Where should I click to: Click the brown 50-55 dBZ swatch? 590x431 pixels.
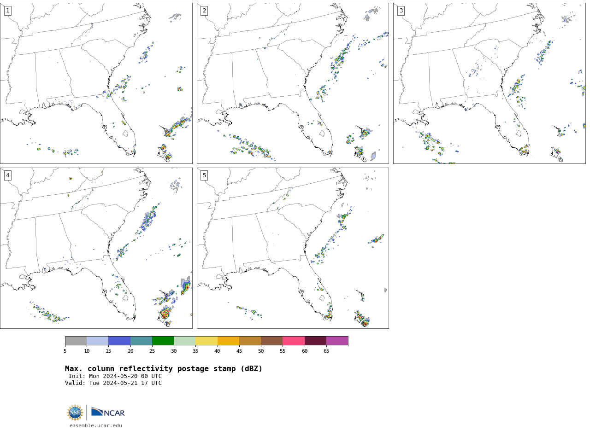(x=272, y=341)
